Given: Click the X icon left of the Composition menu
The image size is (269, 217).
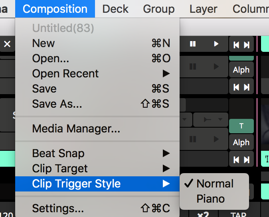Looking at the screenshot, I should point(7,44).
